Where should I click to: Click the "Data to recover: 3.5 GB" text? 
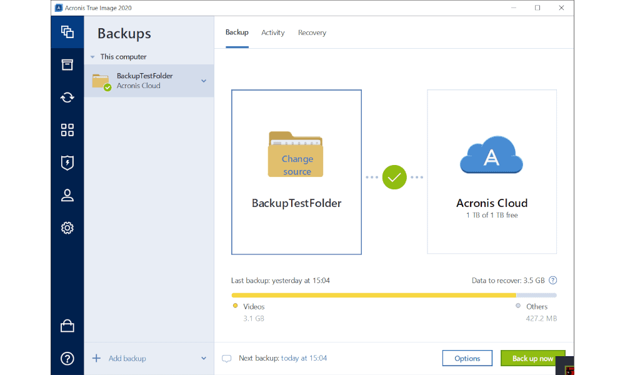tap(508, 281)
